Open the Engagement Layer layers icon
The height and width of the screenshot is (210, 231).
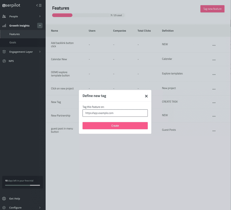pos(5,52)
